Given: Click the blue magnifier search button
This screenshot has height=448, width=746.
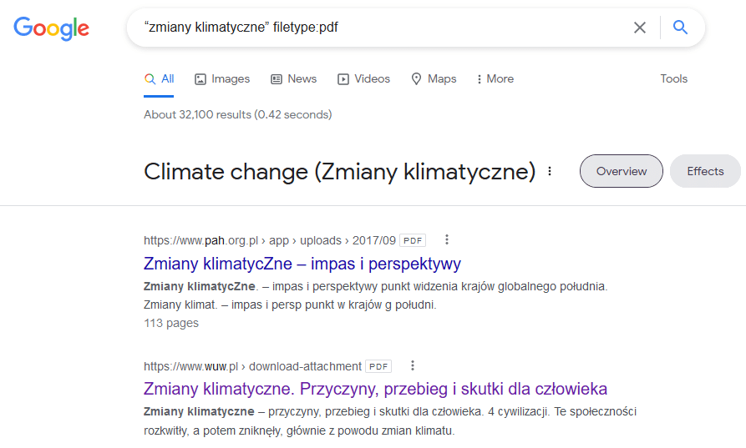Looking at the screenshot, I should [x=680, y=28].
